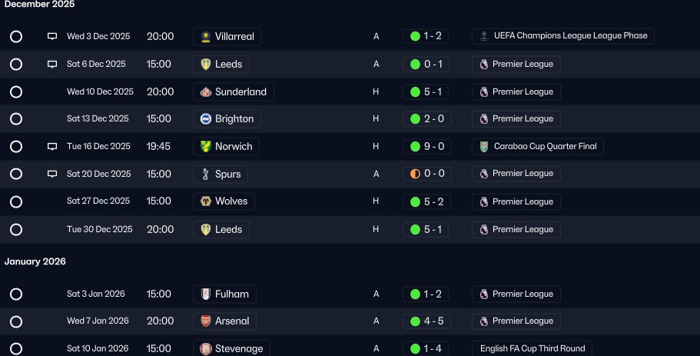Screen dimensions: 700x356
Task: Open the English FA Cup Third Round link
Action: click(x=532, y=348)
